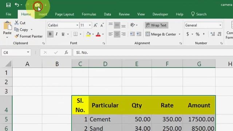Click the Cut button

point(20,23)
